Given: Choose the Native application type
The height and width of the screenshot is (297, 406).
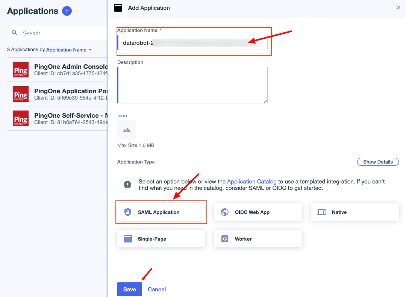Looking at the screenshot, I should pyautogui.click(x=354, y=212).
